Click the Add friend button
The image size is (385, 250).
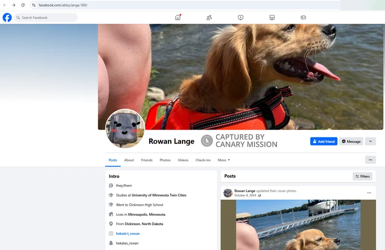(x=323, y=141)
